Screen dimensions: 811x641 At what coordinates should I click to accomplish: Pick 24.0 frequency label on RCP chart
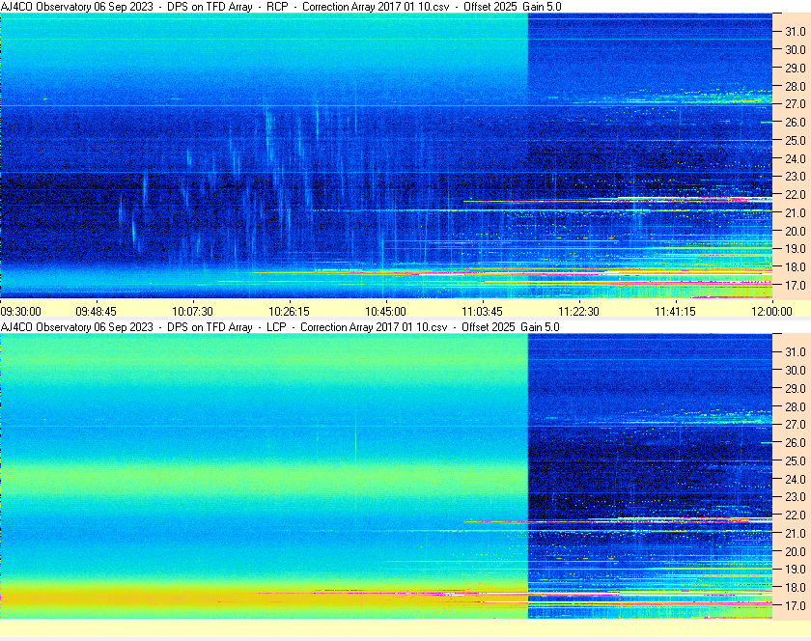(x=796, y=158)
